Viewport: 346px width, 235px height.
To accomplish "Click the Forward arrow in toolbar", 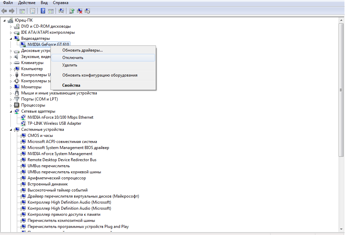I will coord(11,11).
